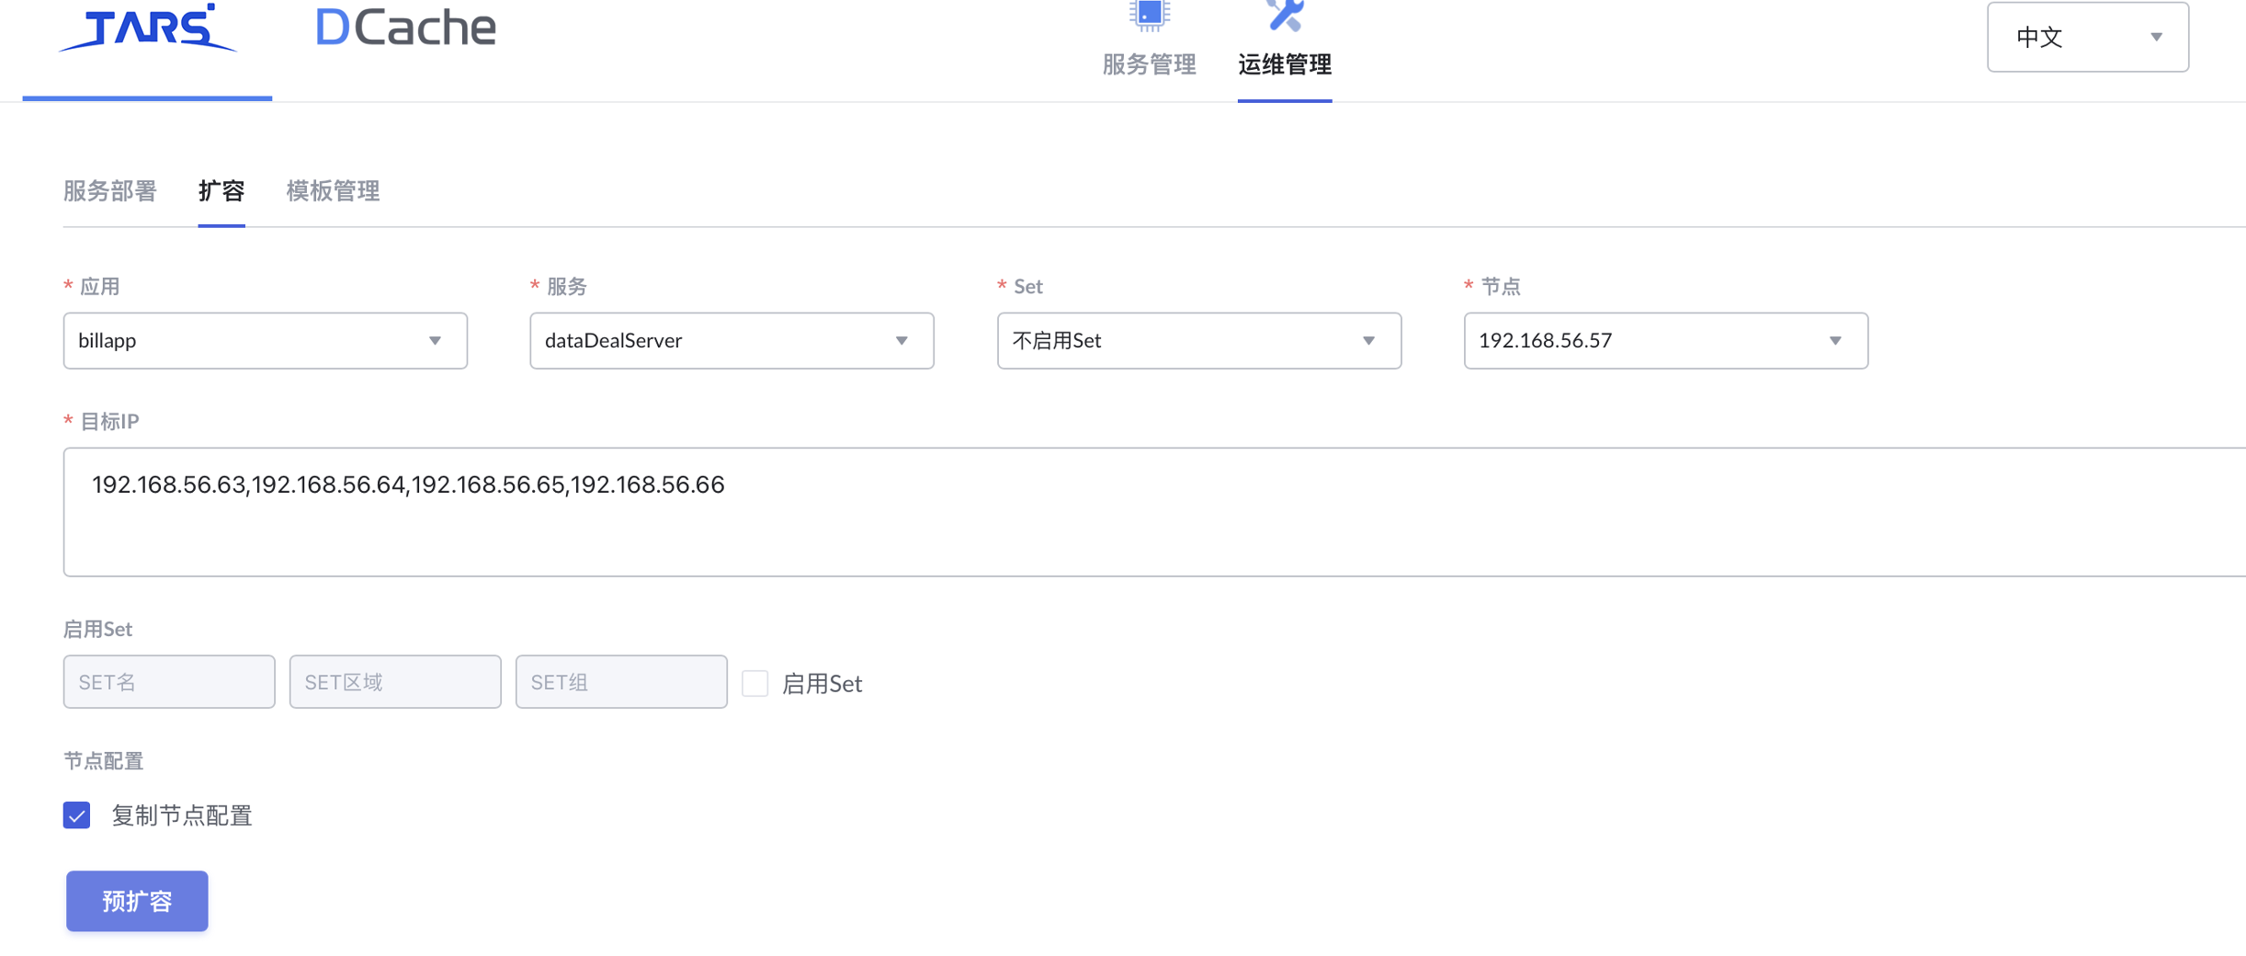Switch to the 模板管理 tab
The width and height of the screenshot is (2246, 956).
332,191
